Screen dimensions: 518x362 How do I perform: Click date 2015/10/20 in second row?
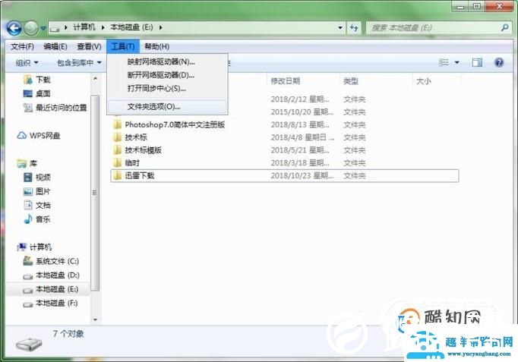pos(302,112)
